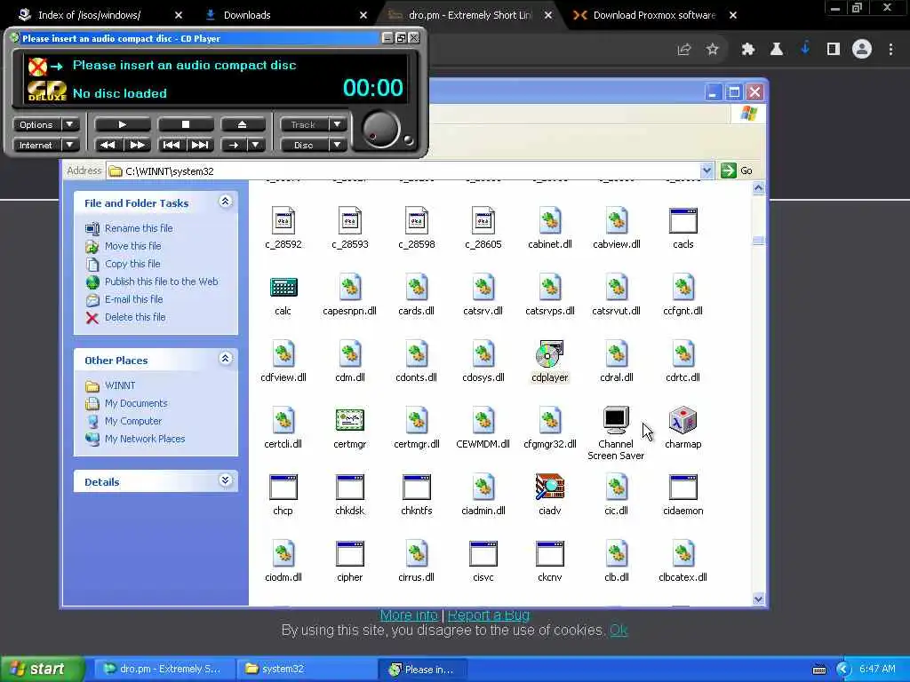Select the ckcnv program icon
The image size is (910, 682).
pyautogui.click(x=549, y=554)
